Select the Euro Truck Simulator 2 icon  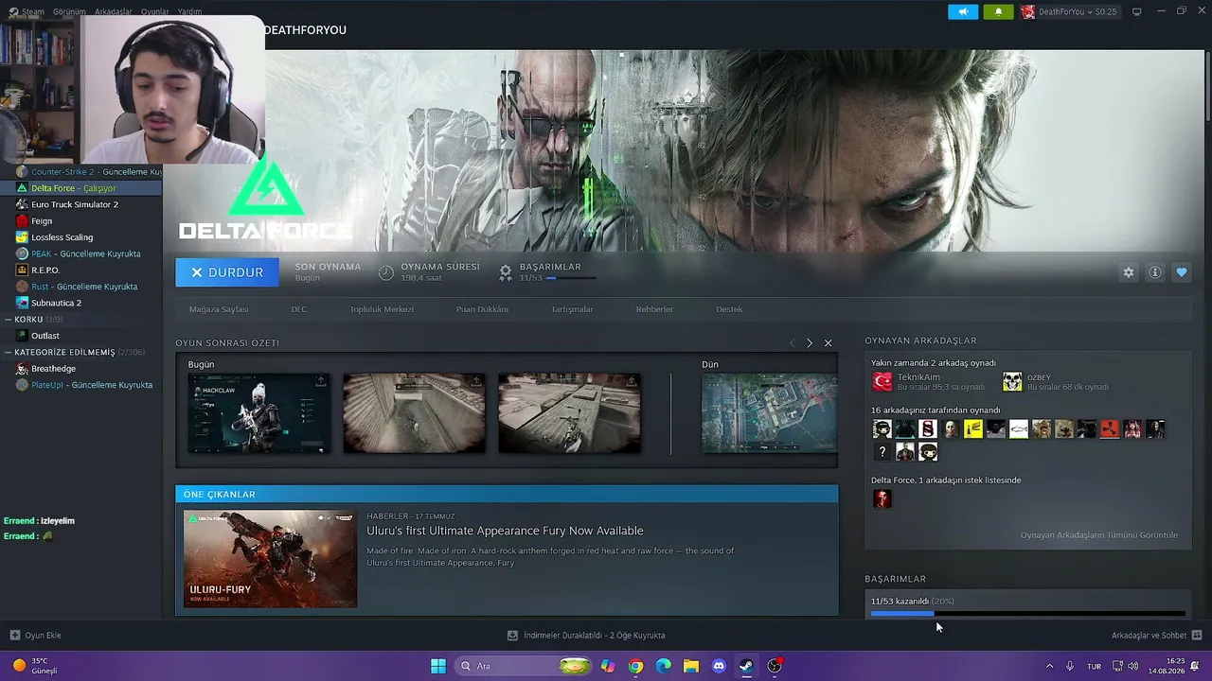[x=22, y=204]
